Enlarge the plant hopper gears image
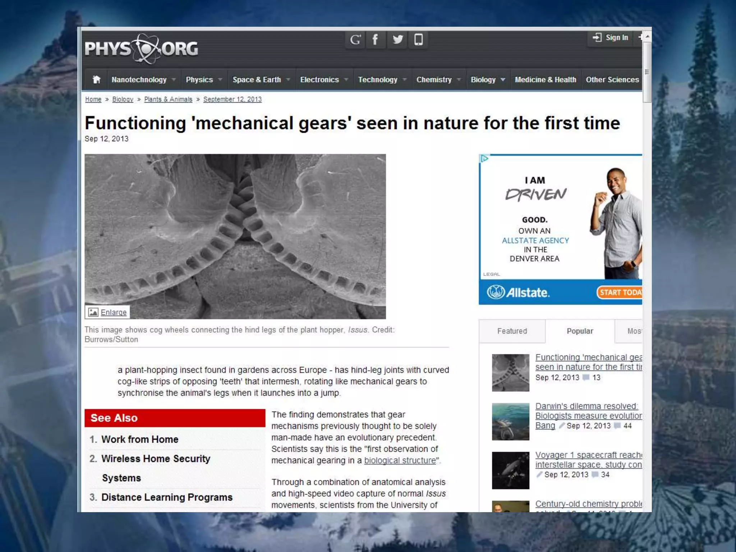The image size is (736, 552). 108,312
